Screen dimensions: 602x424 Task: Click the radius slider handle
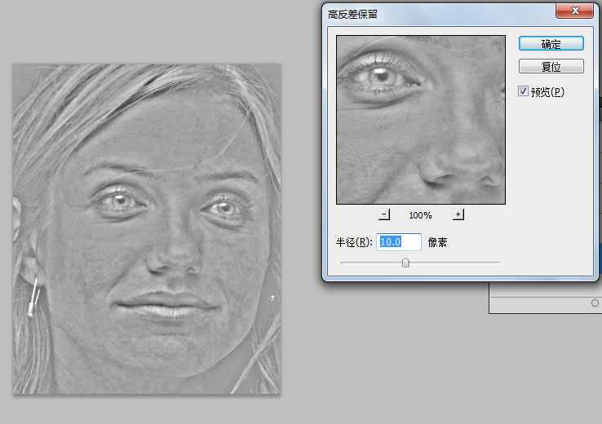(x=405, y=263)
